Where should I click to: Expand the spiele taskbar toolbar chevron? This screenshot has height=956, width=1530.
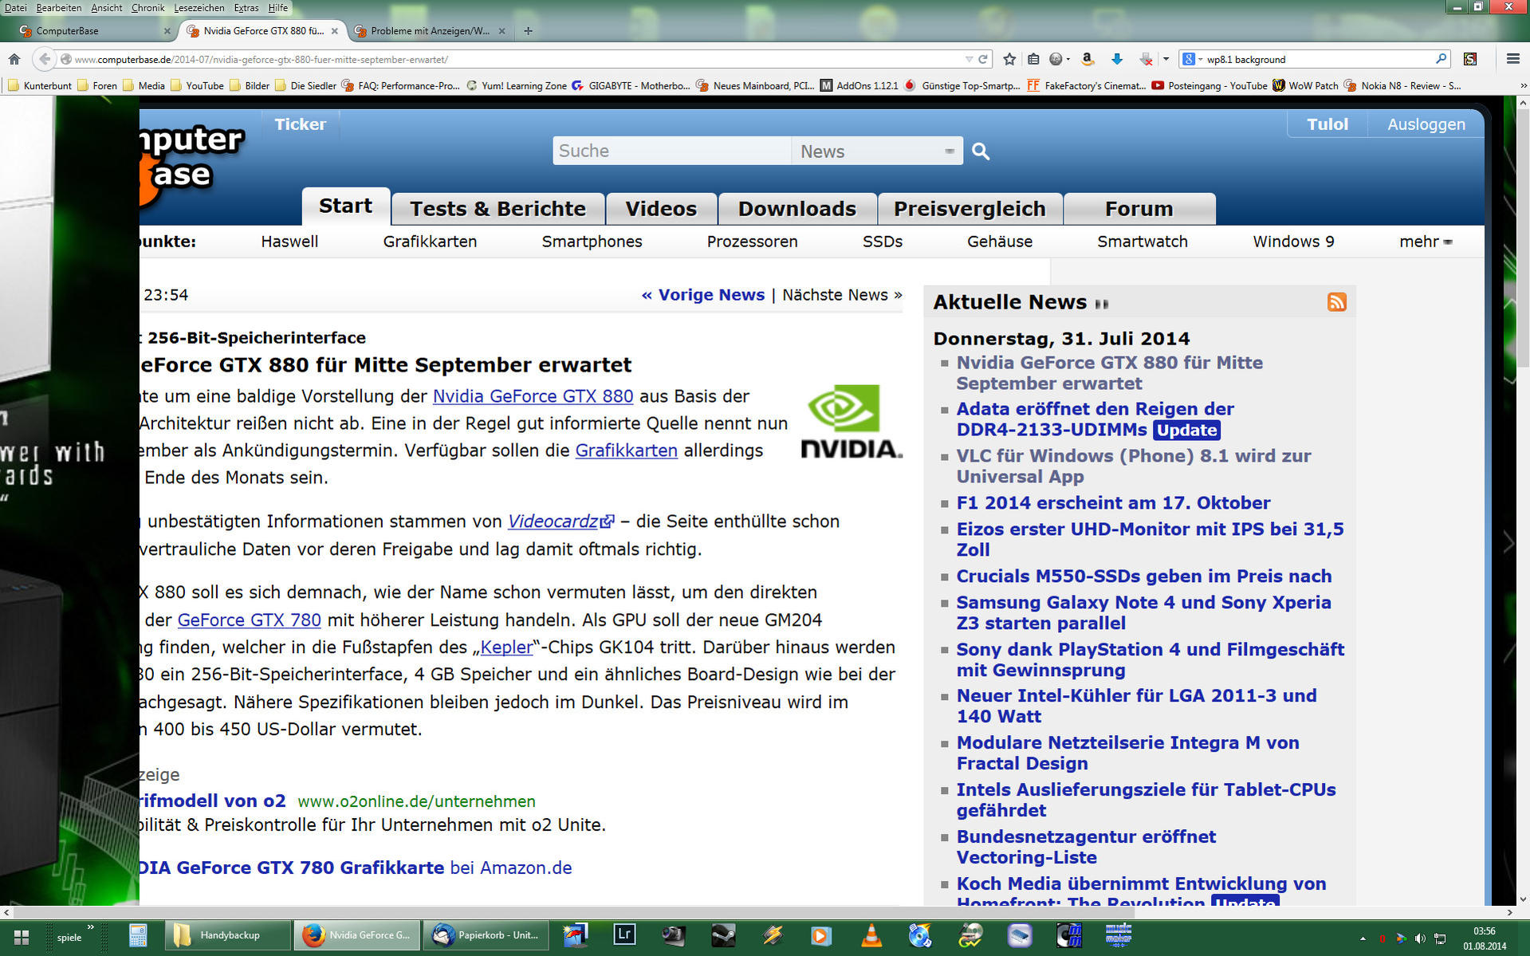pos(90,926)
